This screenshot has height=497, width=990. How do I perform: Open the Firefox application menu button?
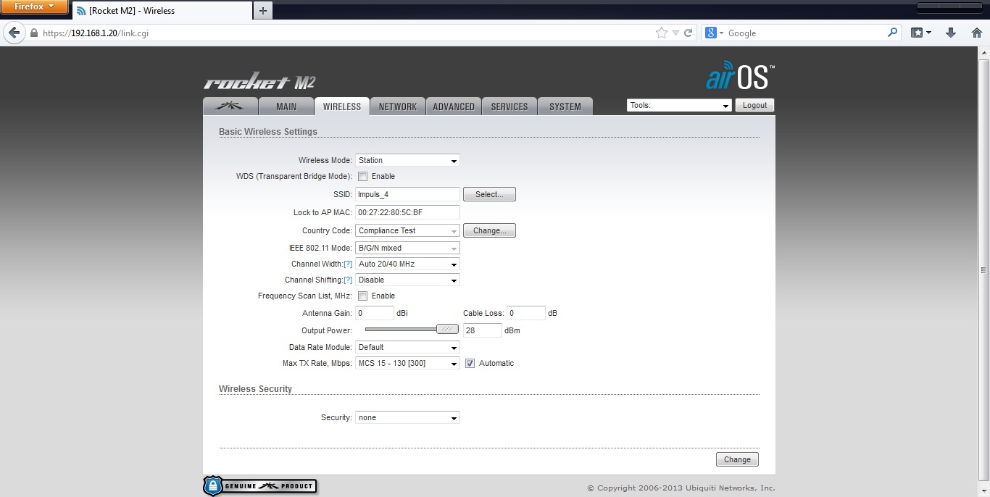34,7
